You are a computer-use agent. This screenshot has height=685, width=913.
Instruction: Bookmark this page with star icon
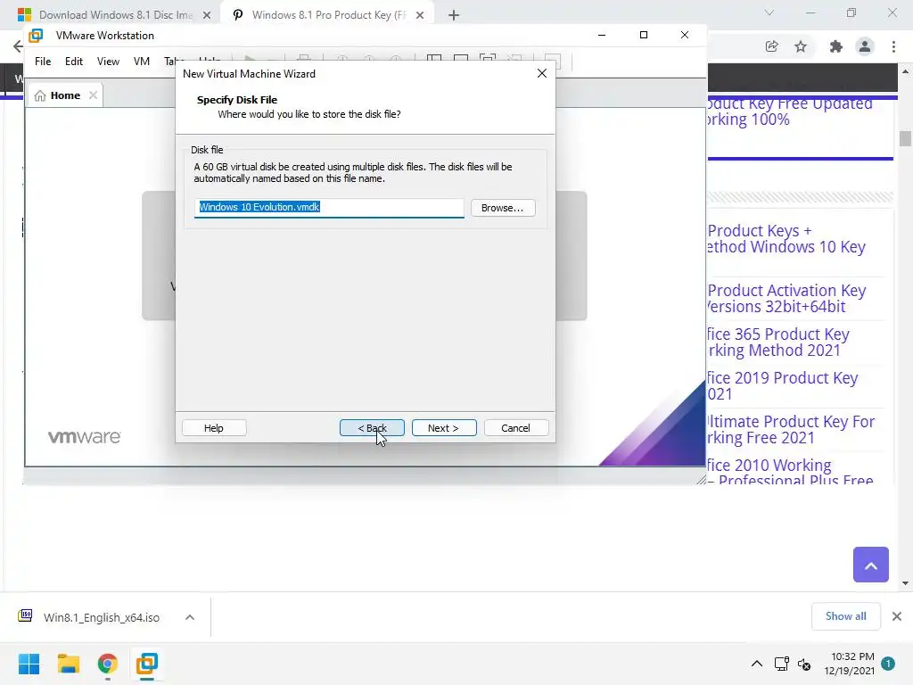pos(801,46)
